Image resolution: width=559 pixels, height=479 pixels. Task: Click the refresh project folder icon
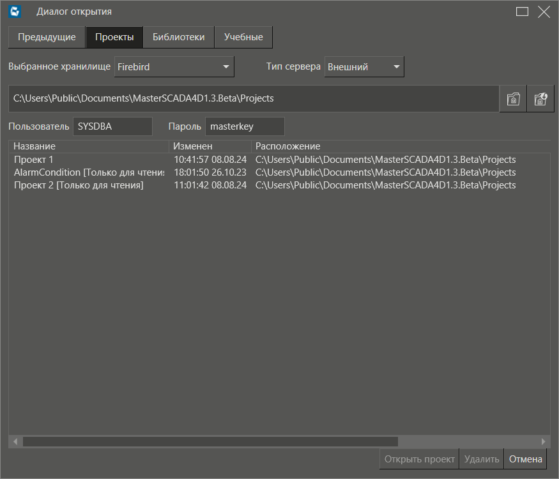coord(540,98)
